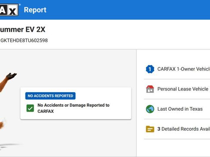Click the NO ACCIDENTS REPORTED badge
Screen dimensions: 210x157
(x=50, y=96)
